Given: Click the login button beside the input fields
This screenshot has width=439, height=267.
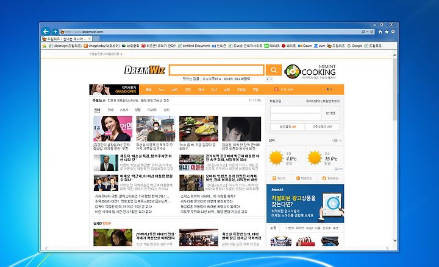Looking at the screenshot, I should click(330, 113).
